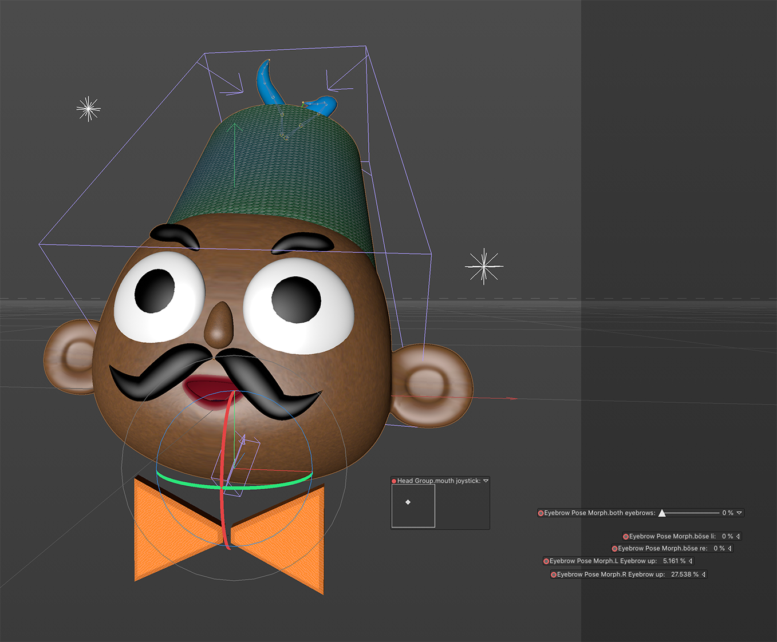The height and width of the screenshot is (642, 777).
Task: Select the light object left of the hat
Action: coord(88,109)
